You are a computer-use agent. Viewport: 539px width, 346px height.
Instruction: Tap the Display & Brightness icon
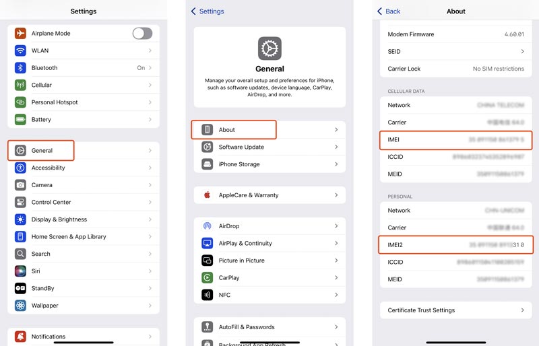click(x=20, y=219)
